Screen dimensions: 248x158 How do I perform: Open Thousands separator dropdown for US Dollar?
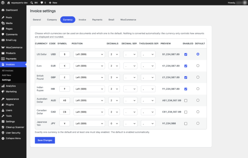[x=148, y=54]
